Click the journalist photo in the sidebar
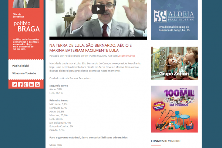The width and height of the screenshot is (222, 148). (x=26, y=4)
